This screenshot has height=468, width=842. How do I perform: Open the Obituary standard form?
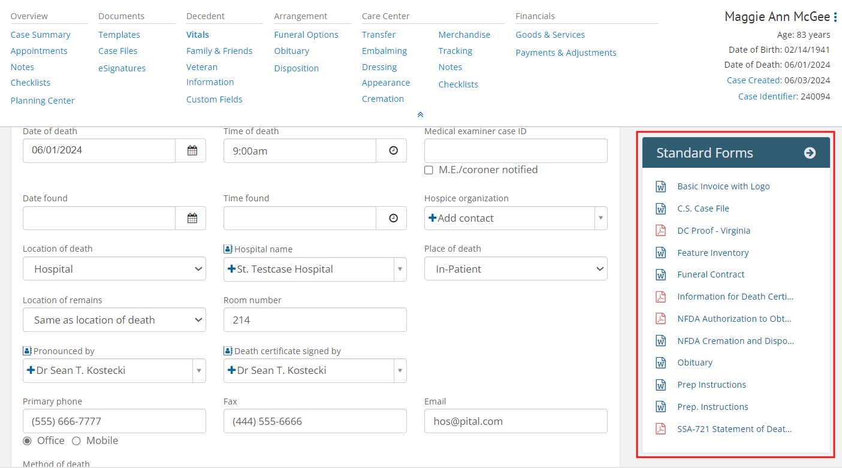click(695, 363)
